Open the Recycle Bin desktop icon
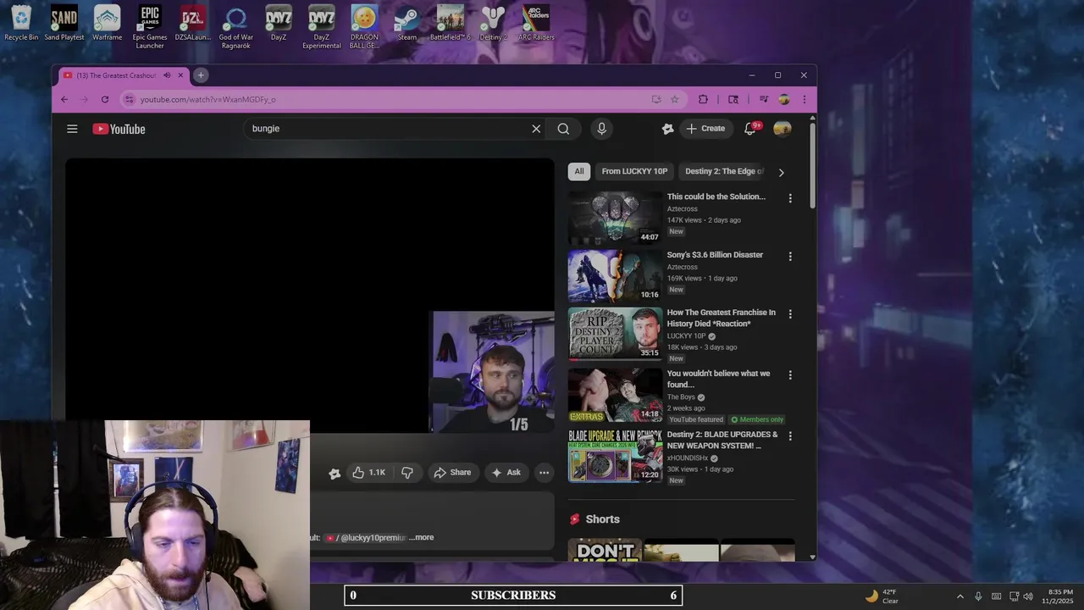 [21, 24]
